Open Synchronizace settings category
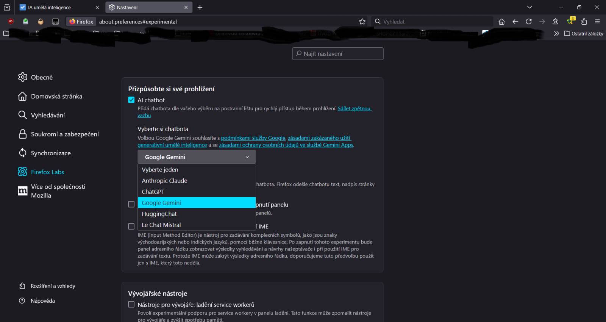Viewport: 606px width, 322px height. coord(44,153)
